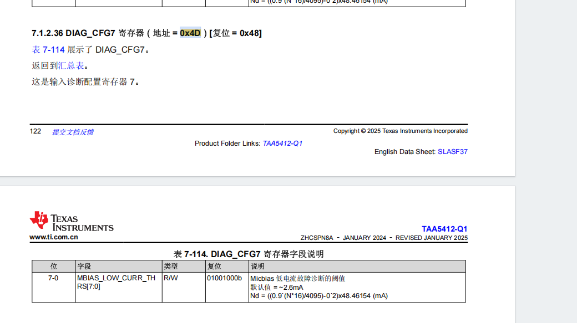
Task: Click the 默认值 =~2.6mA description line
Action: (x=277, y=288)
